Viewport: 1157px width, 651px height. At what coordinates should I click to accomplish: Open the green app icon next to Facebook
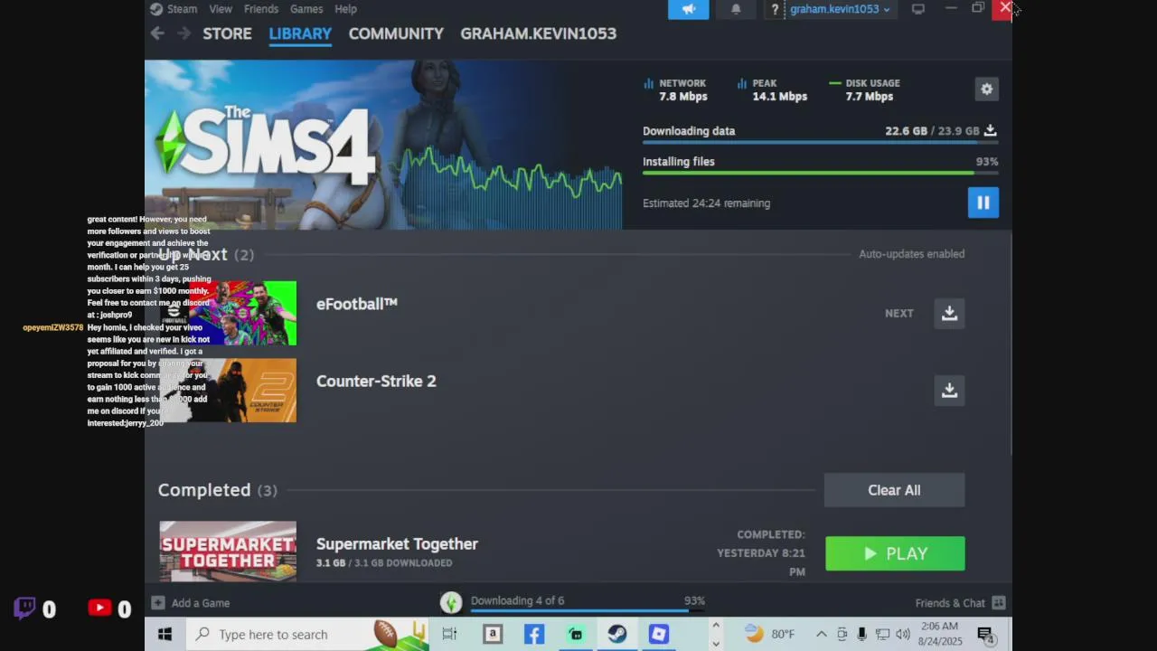tap(576, 635)
